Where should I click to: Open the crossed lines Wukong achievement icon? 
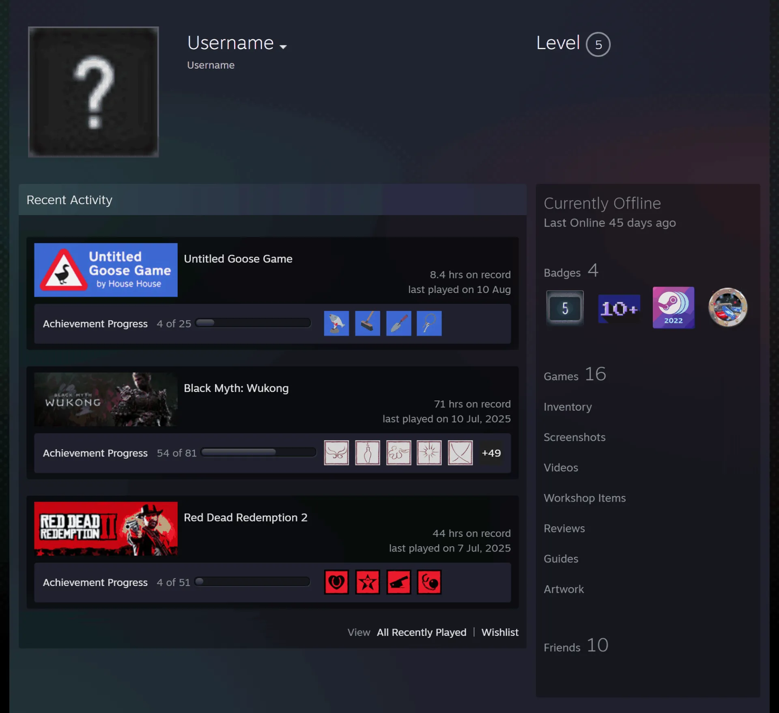pyautogui.click(x=460, y=452)
